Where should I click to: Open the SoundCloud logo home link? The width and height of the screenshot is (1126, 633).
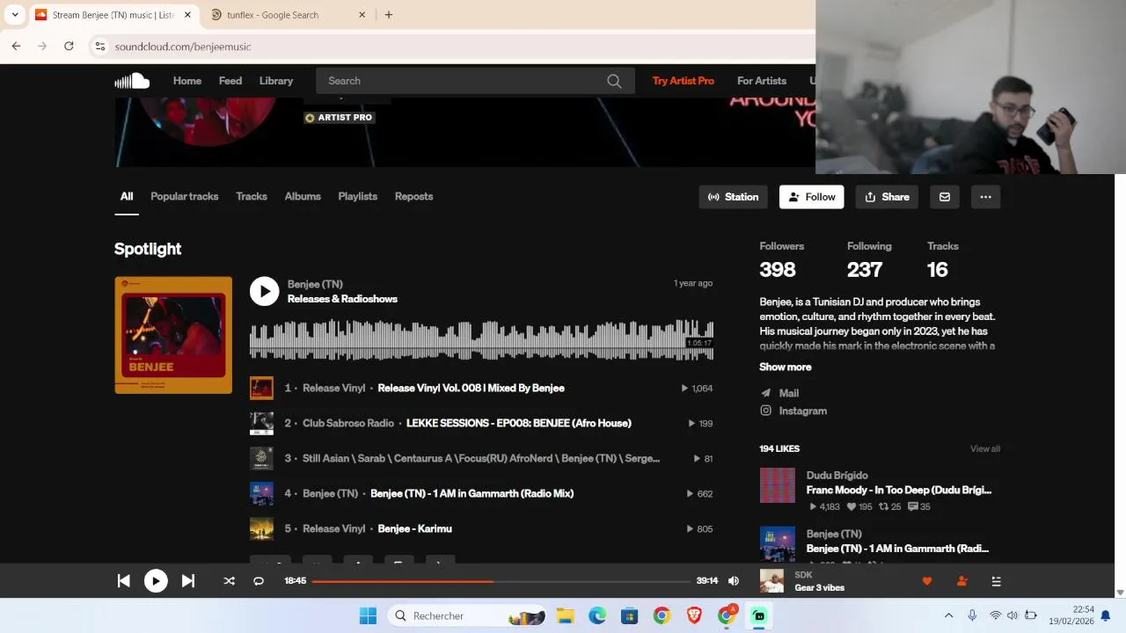132,81
